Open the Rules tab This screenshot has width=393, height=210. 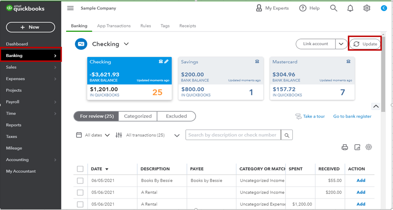(x=146, y=26)
